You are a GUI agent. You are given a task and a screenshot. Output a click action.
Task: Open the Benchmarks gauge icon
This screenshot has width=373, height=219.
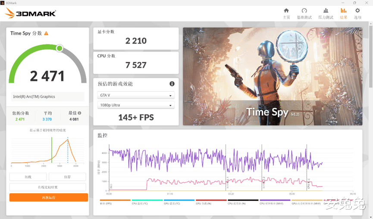point(304,11)
